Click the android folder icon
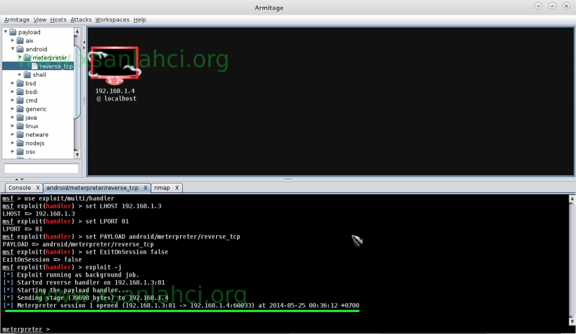The height and width of the screenshot is (334, 576). [x=20, y=49]
